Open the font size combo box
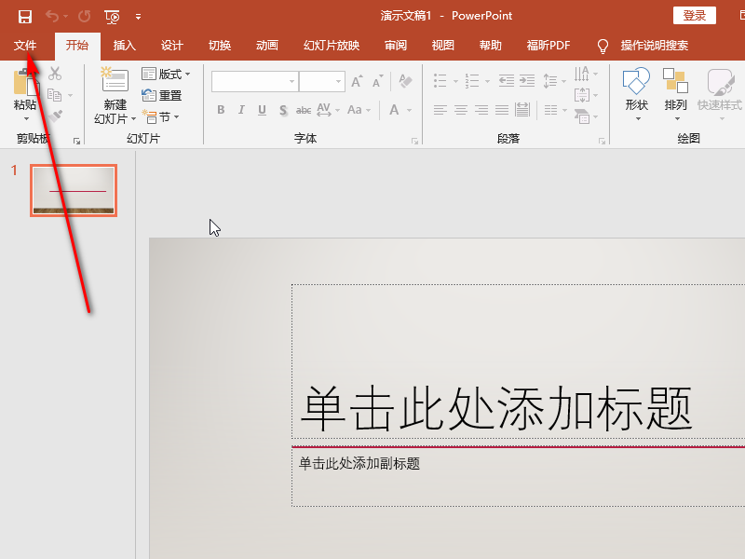This screenshot has width=745, height=559. 322,81
